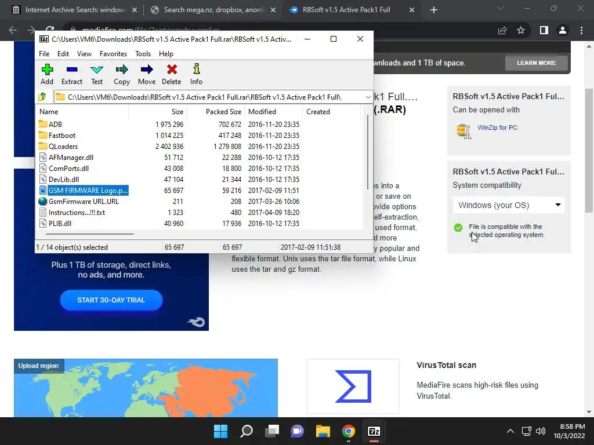Reload the page in Chrome
Image resolution: width=594 pixels, height=445 pixels.
click(x=50, y=30)
